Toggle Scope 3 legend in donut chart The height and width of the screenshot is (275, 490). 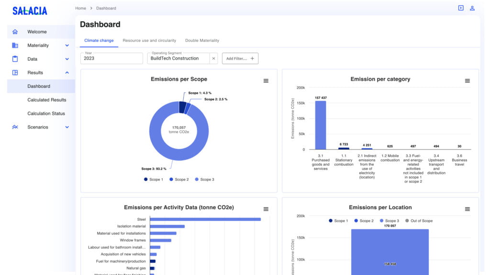204,180
